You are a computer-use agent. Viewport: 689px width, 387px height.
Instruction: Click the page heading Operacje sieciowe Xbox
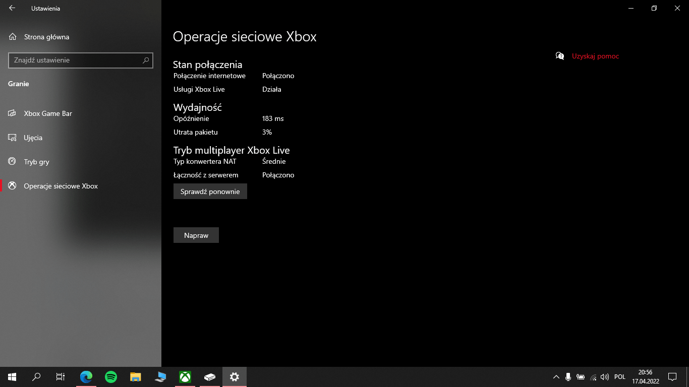[x=245, y=37]
